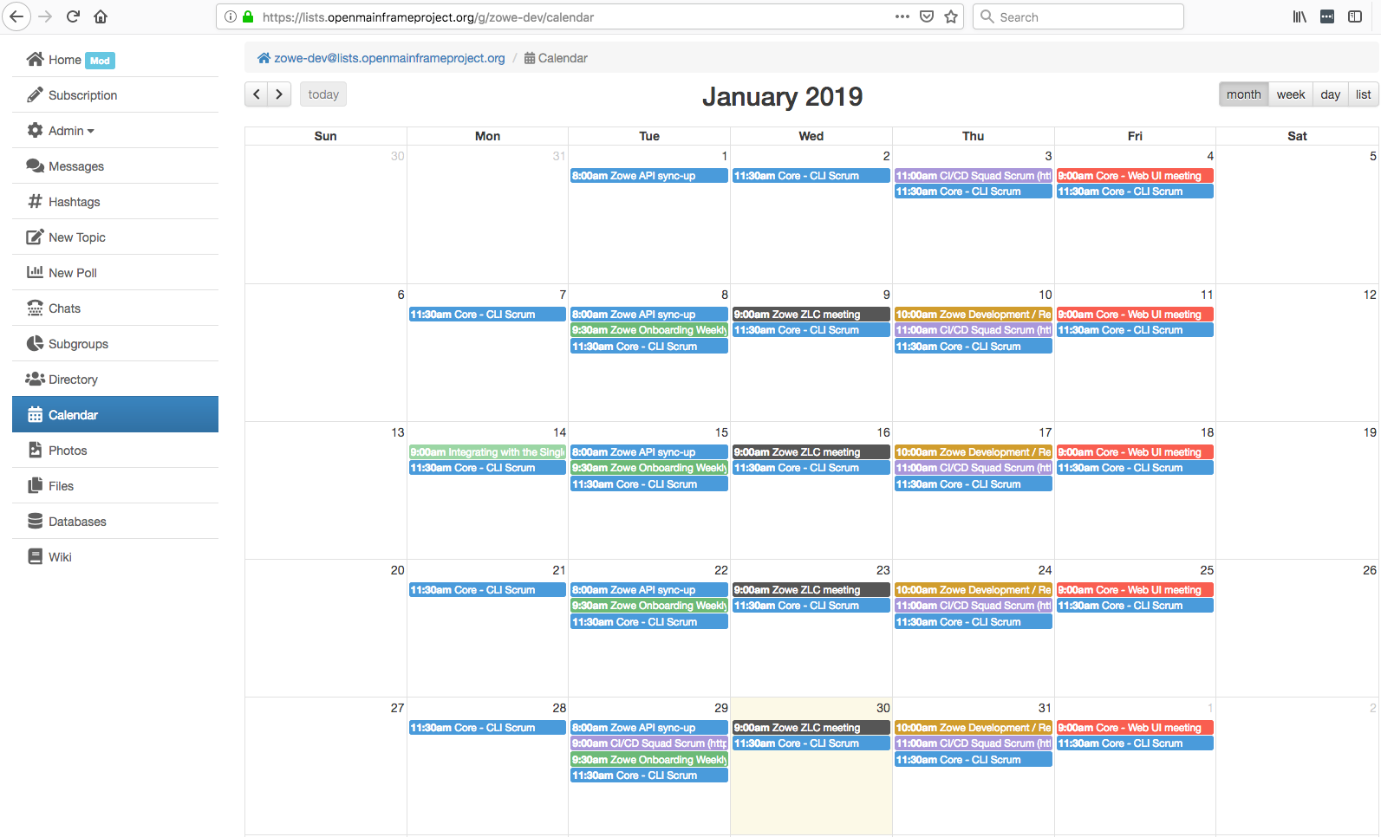Click the day number 26 on Saturday
Screen dimensions: 1381x837
coord(1369,570)
